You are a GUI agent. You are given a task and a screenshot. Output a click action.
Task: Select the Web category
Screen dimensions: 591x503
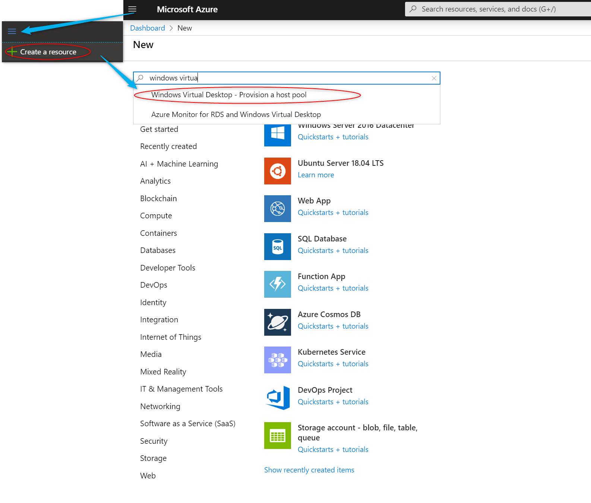[148, 476]
